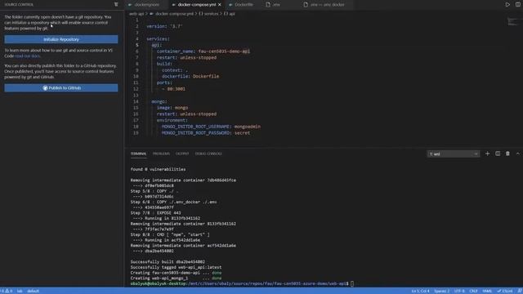Open the terminal selector dropdown '1: wsl'

[454, 154]
